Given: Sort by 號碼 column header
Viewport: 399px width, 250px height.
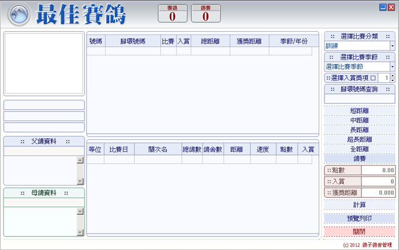Looking at the screenshot, I should (x=96, y=41).
